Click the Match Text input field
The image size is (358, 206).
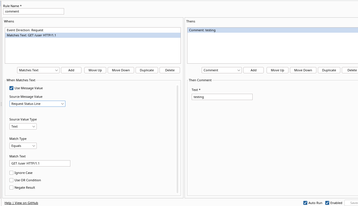coord(40,163)
